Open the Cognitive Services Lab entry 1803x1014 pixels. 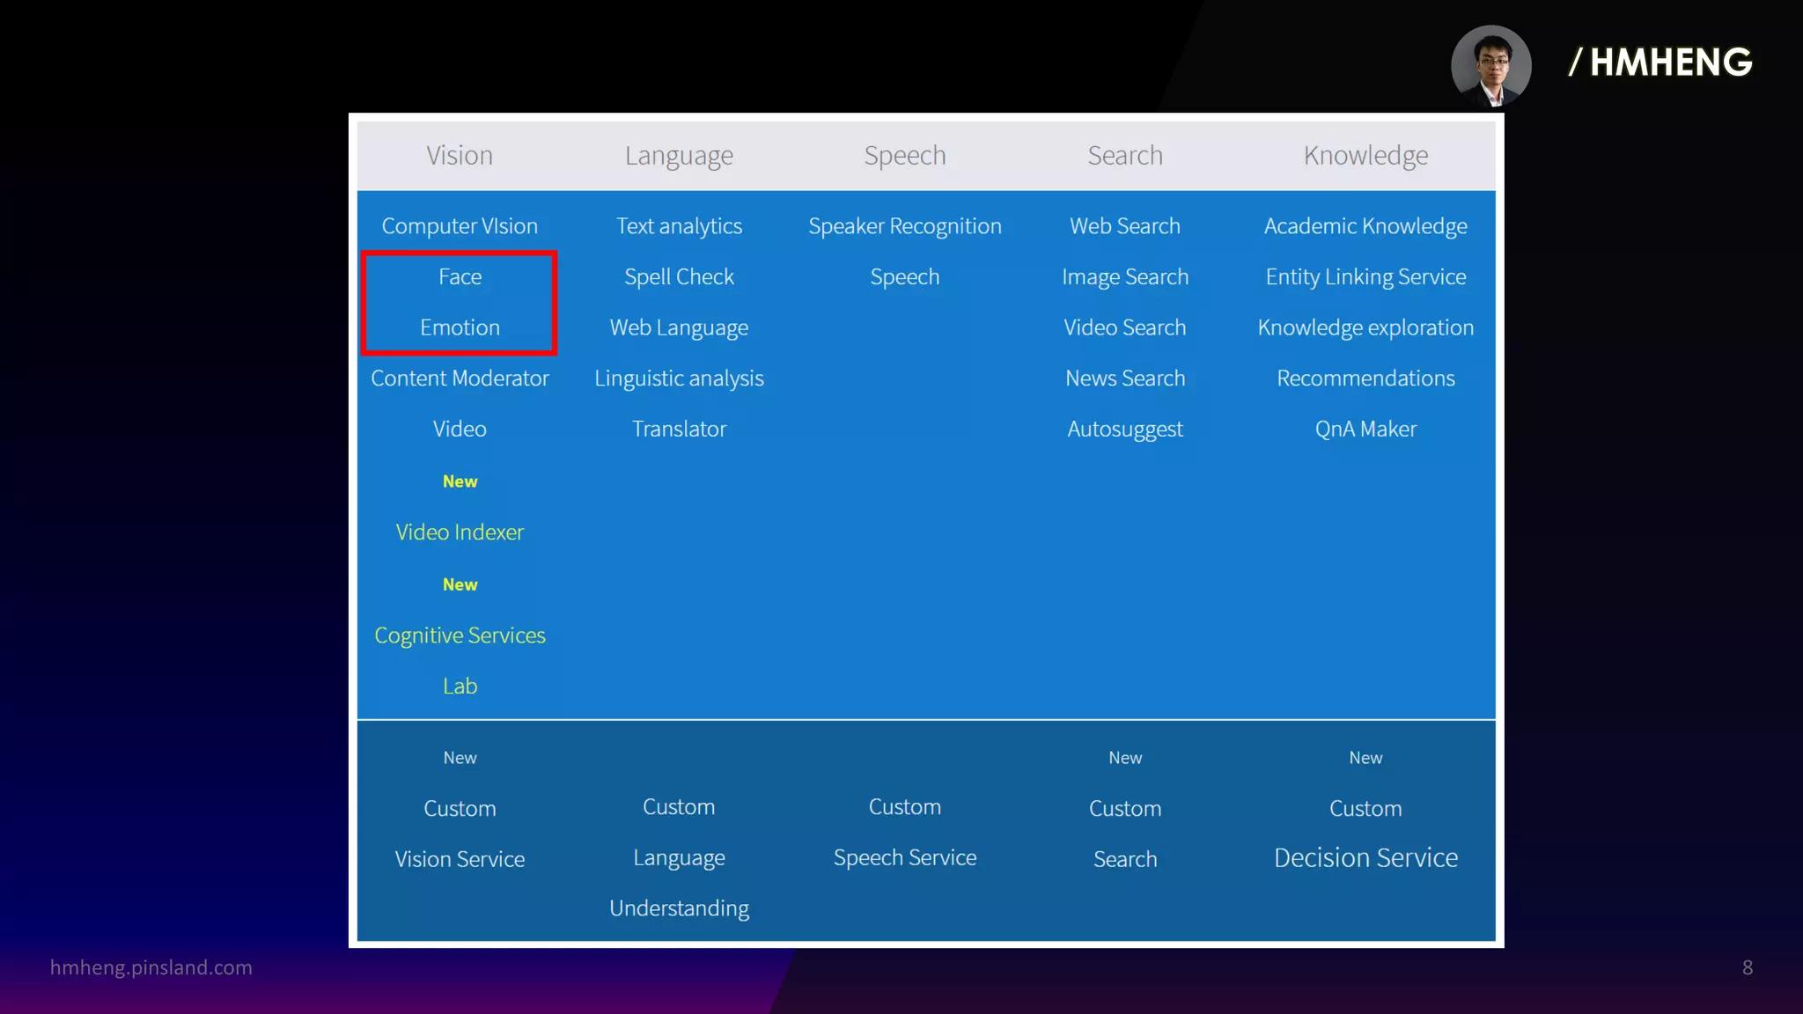(460, 660)
